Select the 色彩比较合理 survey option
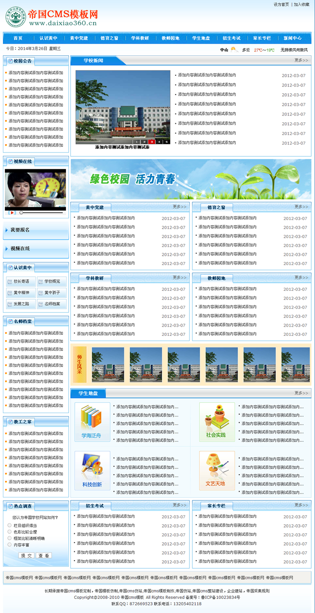Screen dimensions: 315x613 [x=10, y=531]
